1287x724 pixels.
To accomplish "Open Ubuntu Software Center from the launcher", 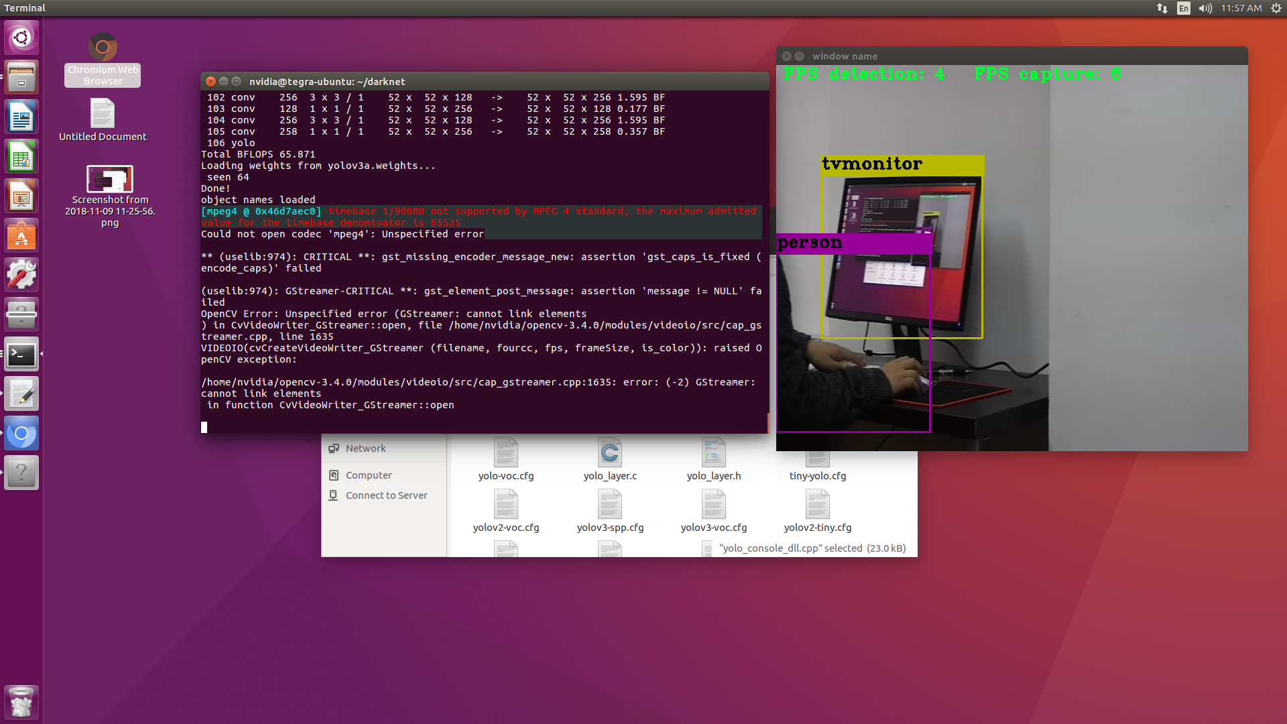I will pyautogui.click(x=21, y=235).
